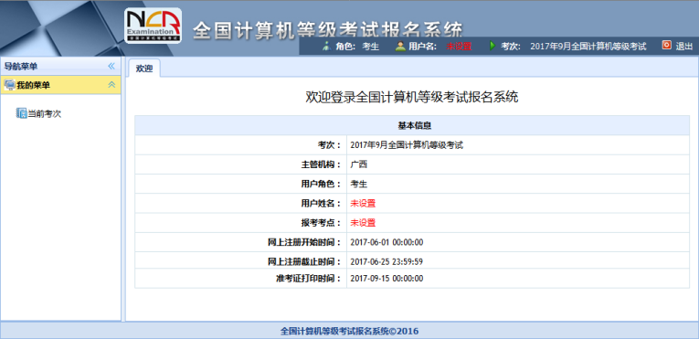Click the 未设置 value for 用户姓名
Viewport: 699px width, 339px height.
(x=363, y=204)
